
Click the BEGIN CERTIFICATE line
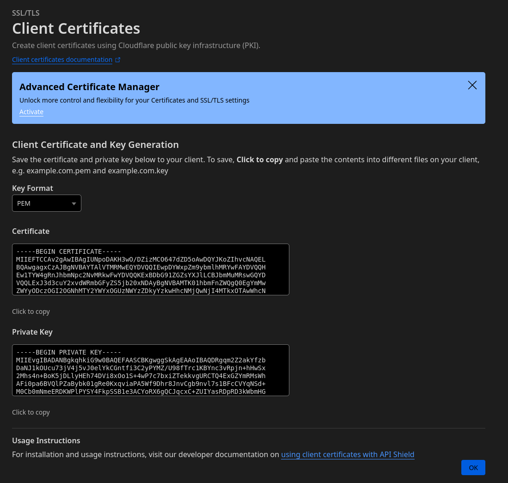click(69, 252)
